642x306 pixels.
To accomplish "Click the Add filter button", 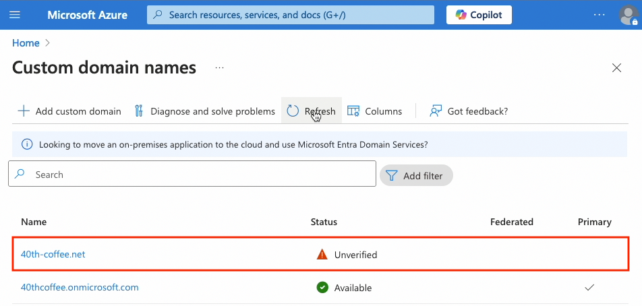I will (x=416, y=176).
